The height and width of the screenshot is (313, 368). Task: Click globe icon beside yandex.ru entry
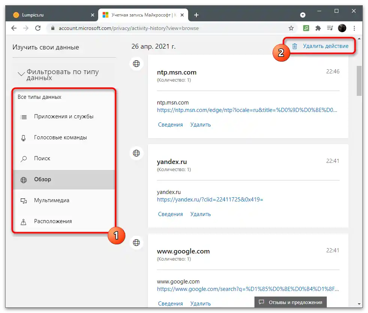tap(136, 153)
